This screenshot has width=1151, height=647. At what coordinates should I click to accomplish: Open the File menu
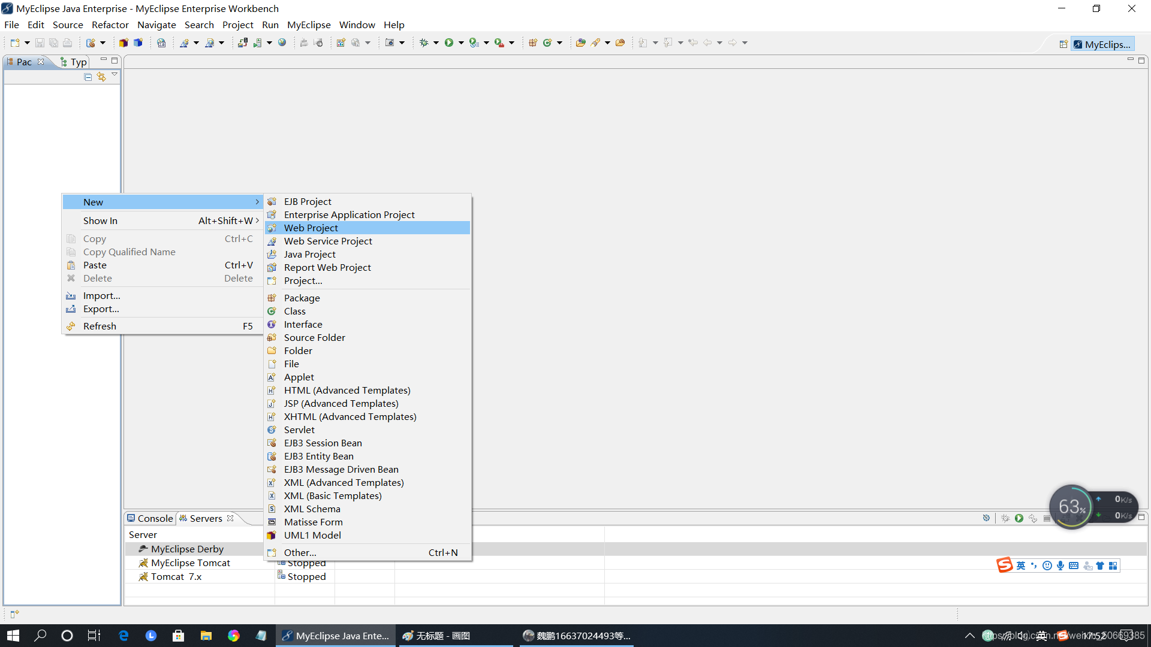tap(11, 25)
